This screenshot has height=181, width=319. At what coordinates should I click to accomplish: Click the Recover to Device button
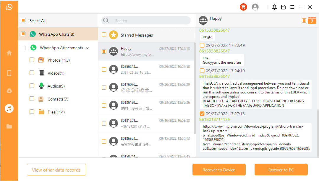pos(219,170)
